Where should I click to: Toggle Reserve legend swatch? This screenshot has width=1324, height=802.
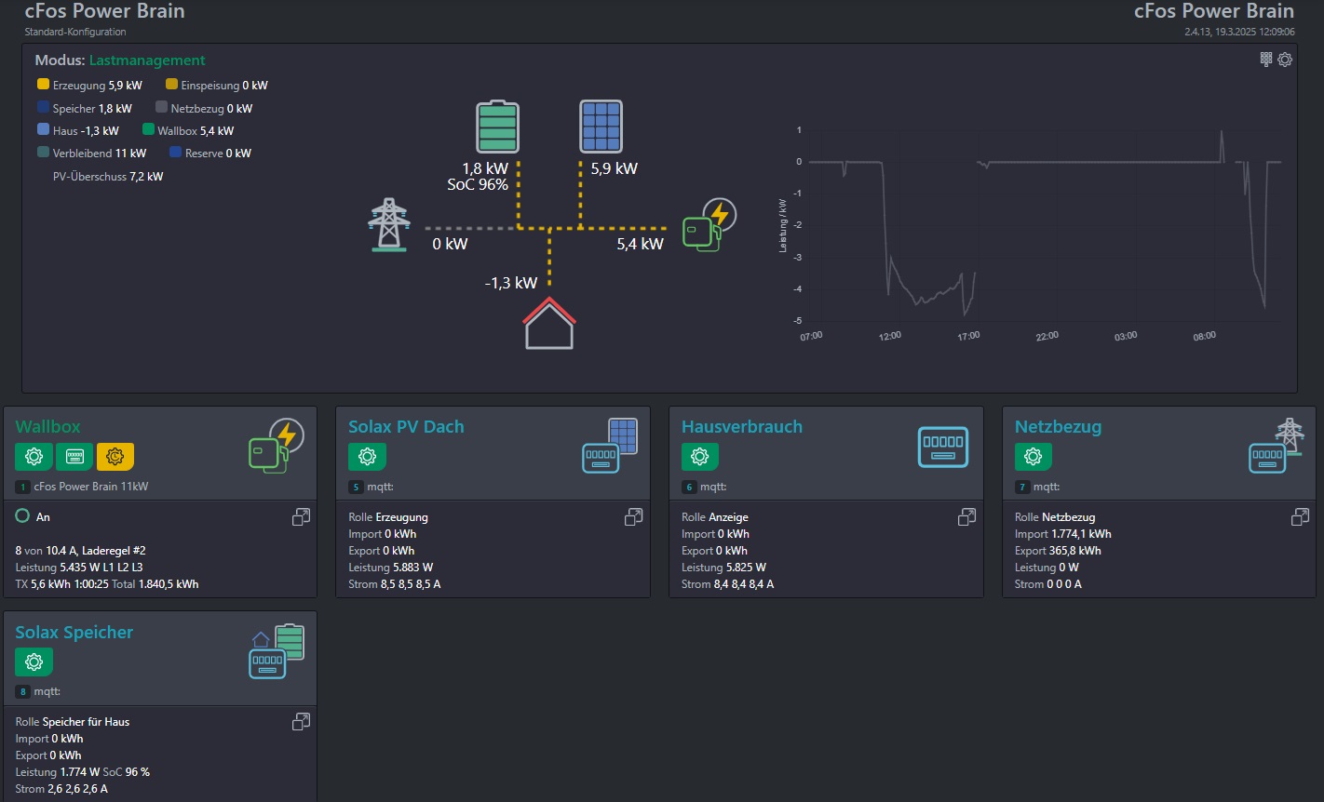pos(176,153)
